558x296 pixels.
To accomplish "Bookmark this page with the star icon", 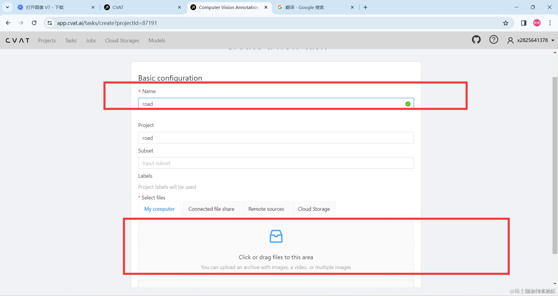I will click(x=506, y=23).
